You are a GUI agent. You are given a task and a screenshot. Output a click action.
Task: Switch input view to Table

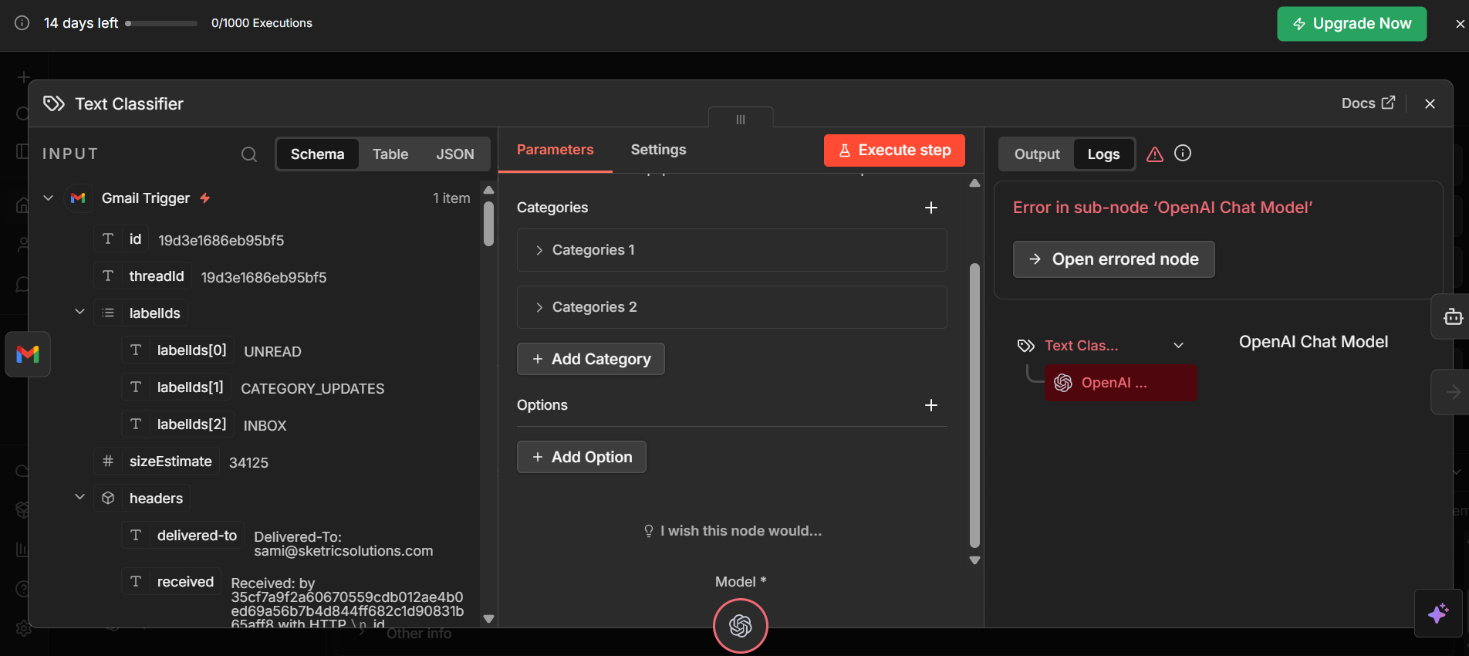pyautogui.click(x=390, y=154)
